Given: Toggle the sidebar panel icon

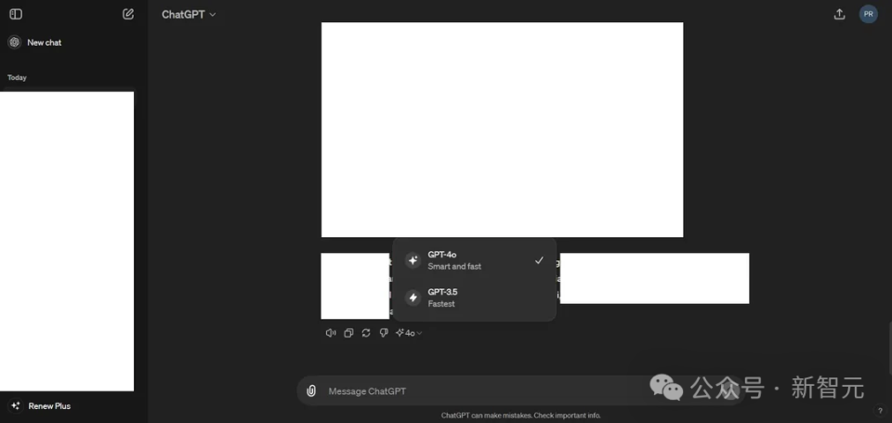Looking at the screenshot, I should 15,14.
